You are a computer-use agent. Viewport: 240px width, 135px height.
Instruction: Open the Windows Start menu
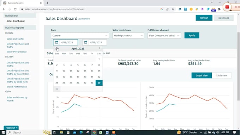click(3, 133)
